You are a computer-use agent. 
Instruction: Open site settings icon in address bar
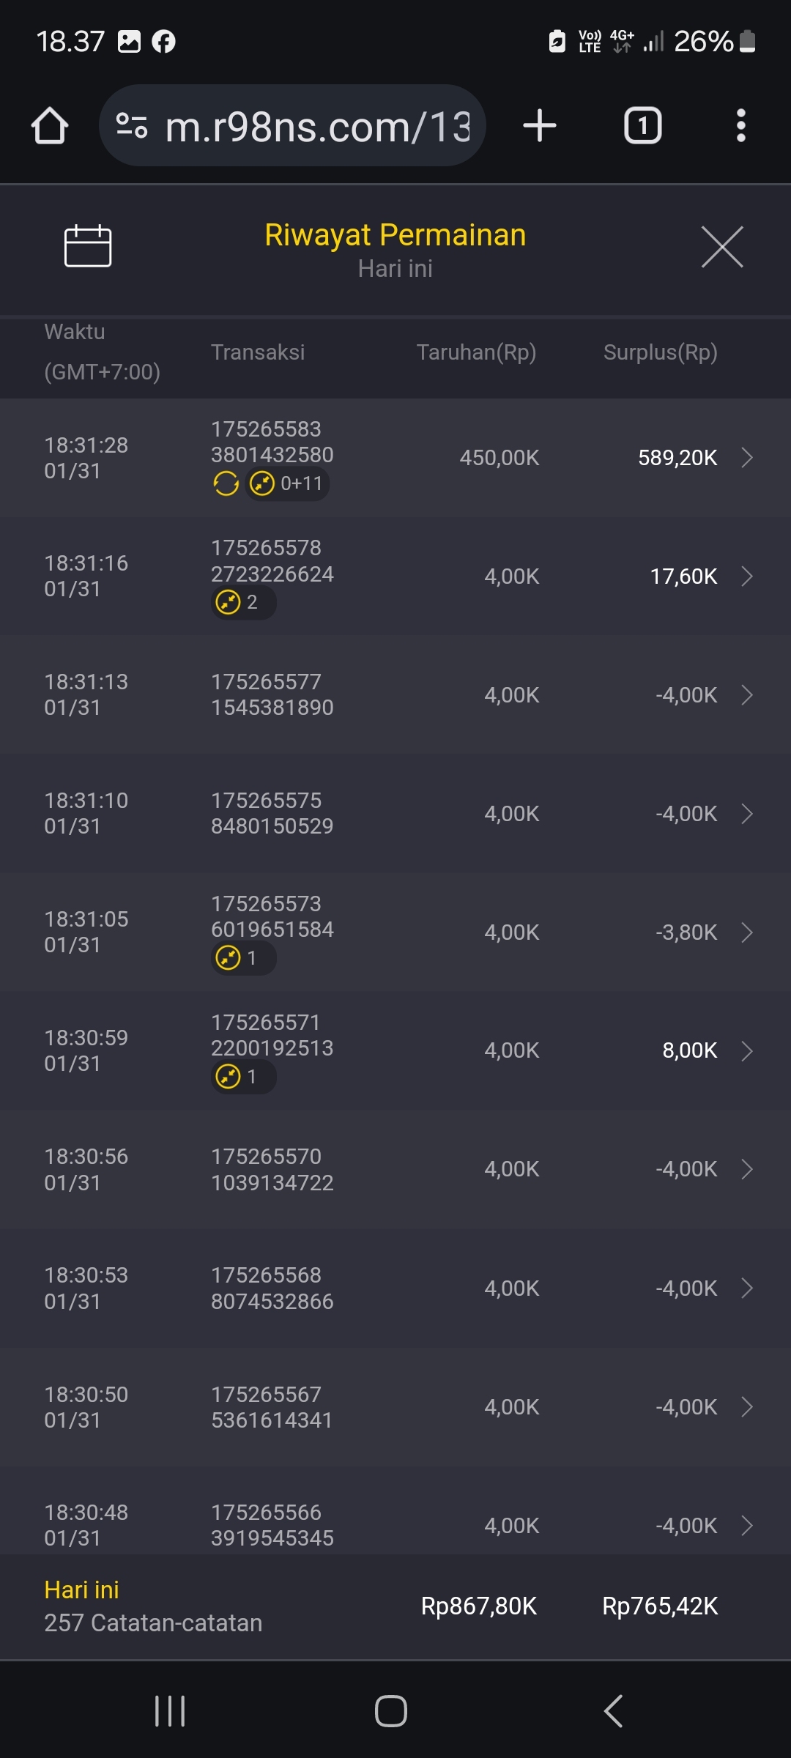pos(132,125)
